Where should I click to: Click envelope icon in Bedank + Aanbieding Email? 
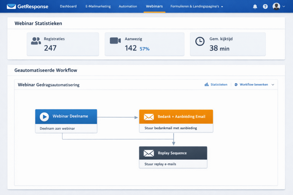[149, 116]
